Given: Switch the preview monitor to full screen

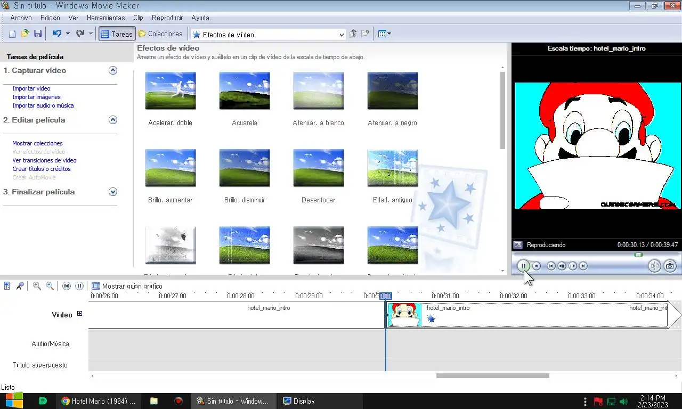Looking at the screenshot, I should click(518, 245).
